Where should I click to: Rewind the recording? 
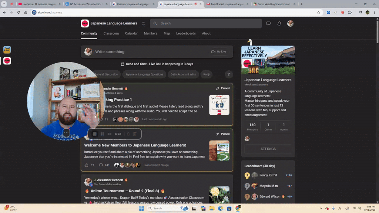pos(110,134)
